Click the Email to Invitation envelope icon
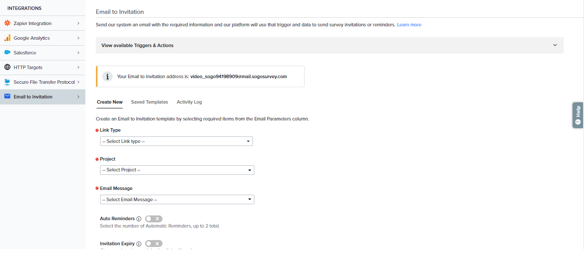 (x=7, y=97)
